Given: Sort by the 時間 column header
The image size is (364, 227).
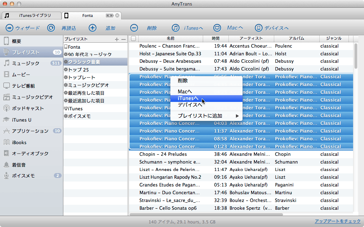Looking at the screenshot, I should point(216,38).
